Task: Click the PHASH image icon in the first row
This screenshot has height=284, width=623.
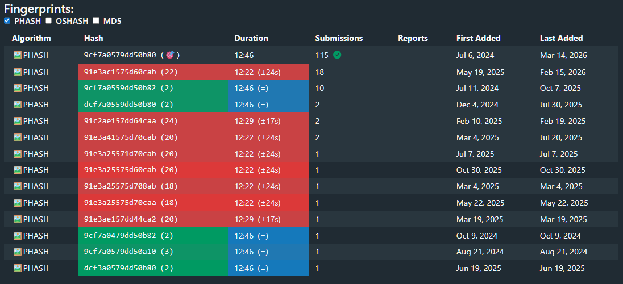Action: pos(17,56)
